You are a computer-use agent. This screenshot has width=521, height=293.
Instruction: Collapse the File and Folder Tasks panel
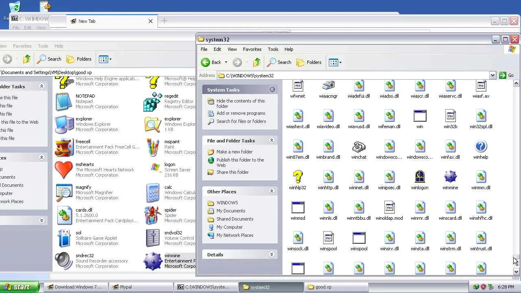coord(272,140)
